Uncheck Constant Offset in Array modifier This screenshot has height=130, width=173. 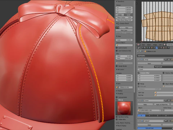point(138,73)
